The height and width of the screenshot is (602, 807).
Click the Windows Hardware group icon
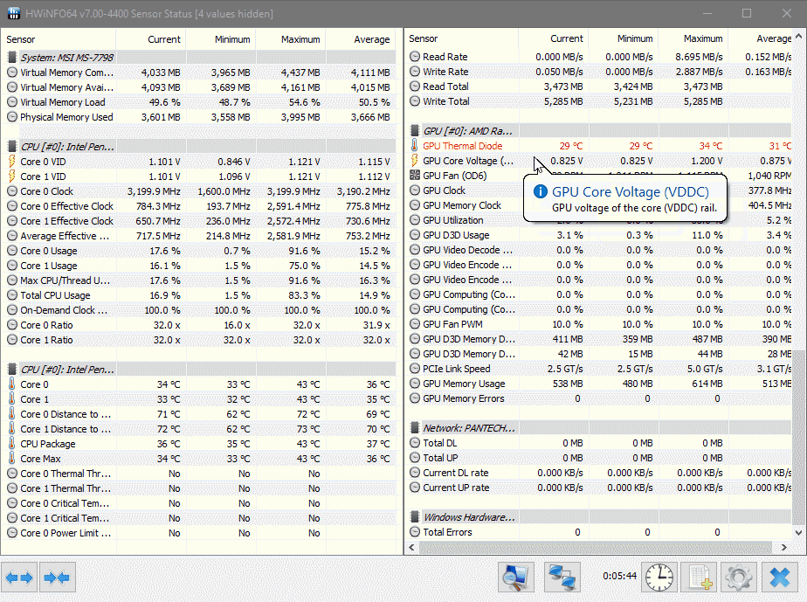coord(414,517)
